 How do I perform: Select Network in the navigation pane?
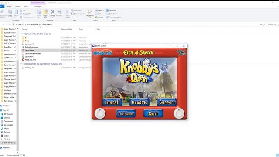[6, 148]
